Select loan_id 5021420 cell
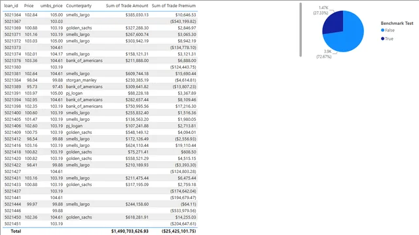 point(12,159)
